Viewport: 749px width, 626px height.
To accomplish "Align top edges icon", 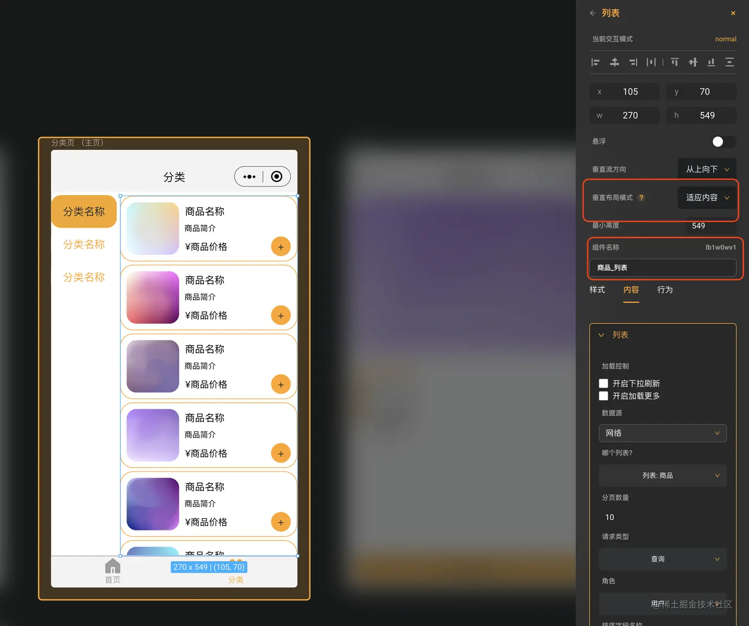I will point(674,62).
